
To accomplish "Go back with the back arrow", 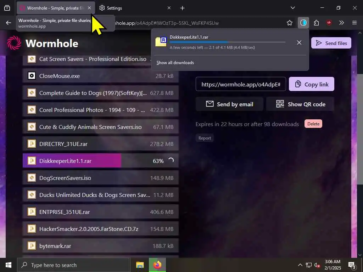I will (9, 23).
